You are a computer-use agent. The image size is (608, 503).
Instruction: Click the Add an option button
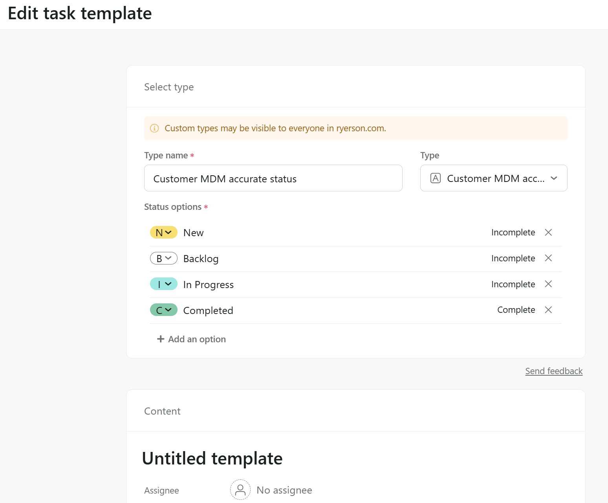[196, 339]
